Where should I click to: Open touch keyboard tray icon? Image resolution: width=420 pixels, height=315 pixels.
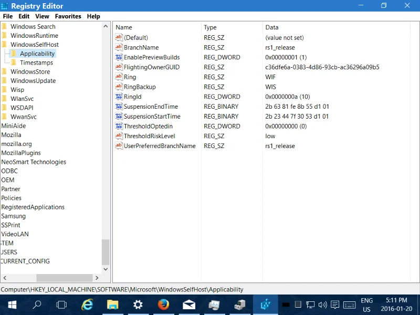coord(349,304)
